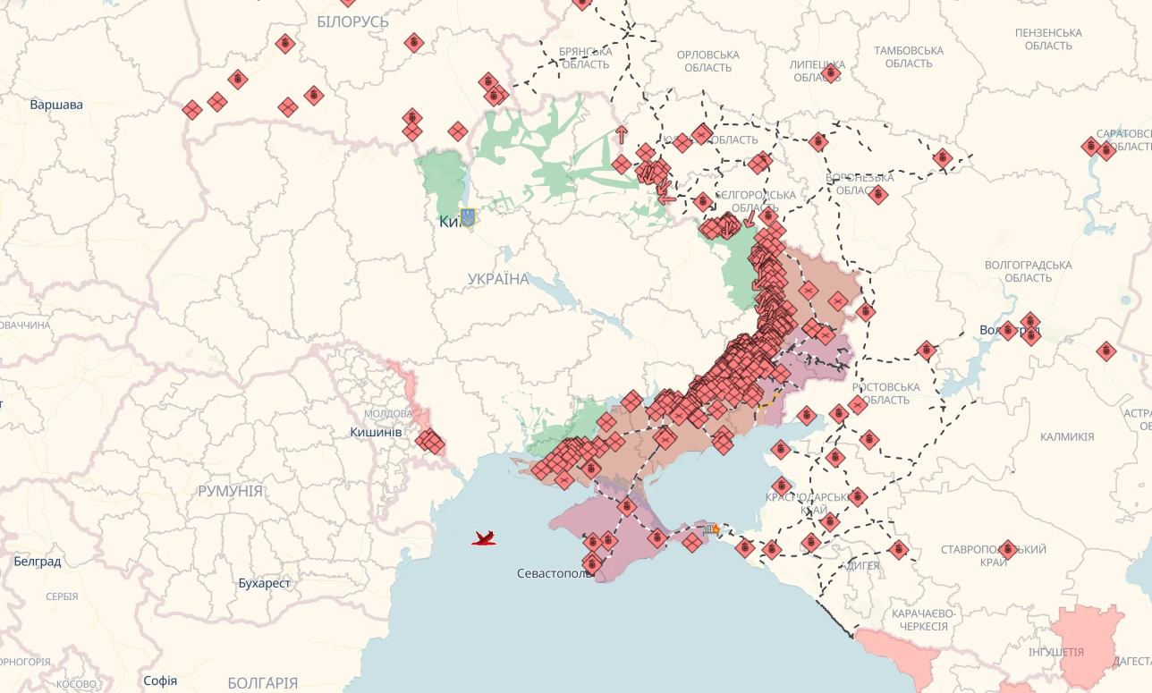Screen dimensions: 1152x693
Task: Click the unit marker inside the Stavropol krai label
Action: 1008,549
